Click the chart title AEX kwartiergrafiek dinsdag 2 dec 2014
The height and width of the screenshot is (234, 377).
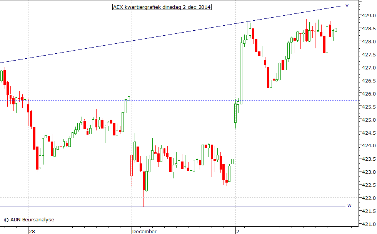click(x=162, y=7)
